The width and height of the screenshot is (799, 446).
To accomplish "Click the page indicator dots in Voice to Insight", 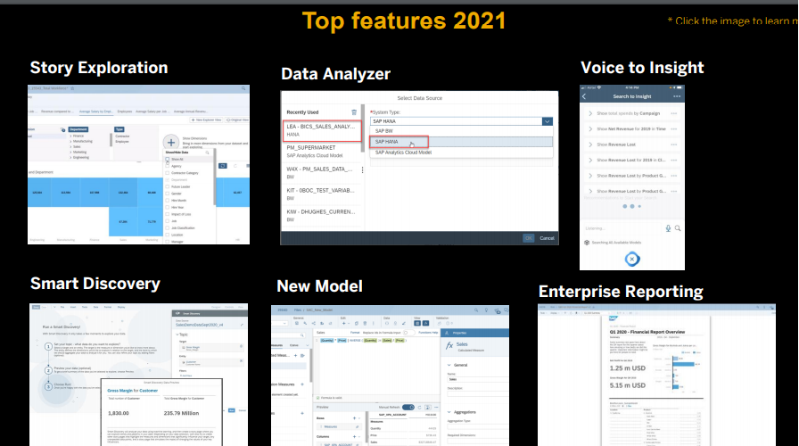I will click(632, 206).
